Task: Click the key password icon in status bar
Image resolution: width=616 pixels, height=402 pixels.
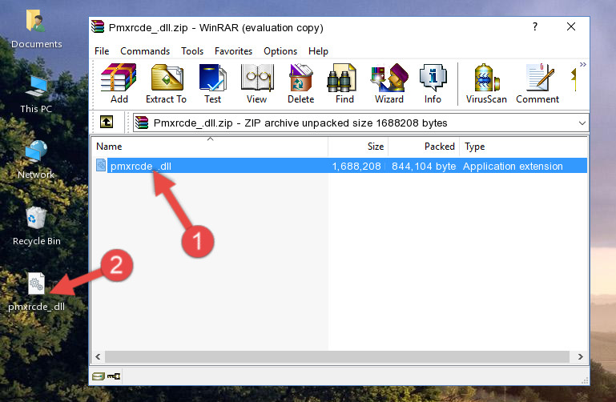Action: [114, 376]
